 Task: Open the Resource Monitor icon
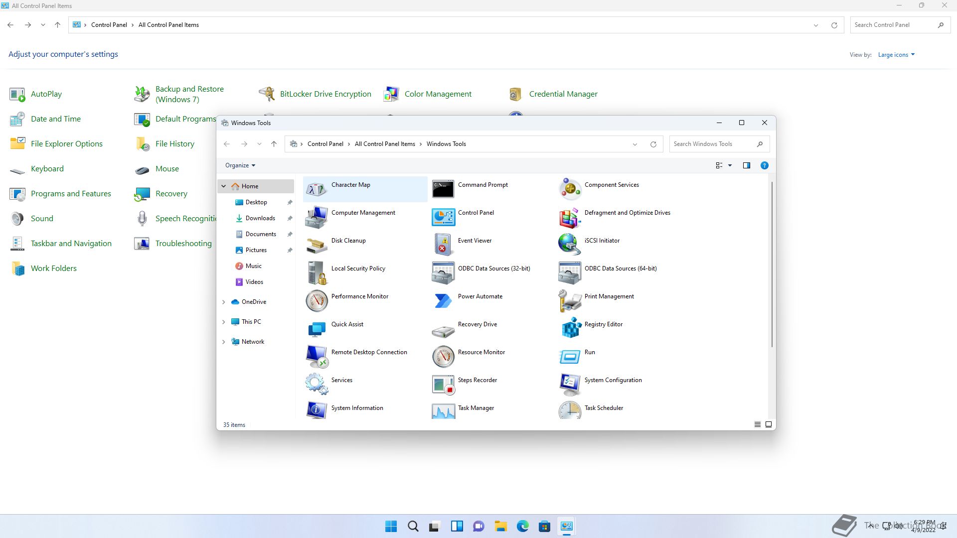pyautogui.click(x=443, y=357)
